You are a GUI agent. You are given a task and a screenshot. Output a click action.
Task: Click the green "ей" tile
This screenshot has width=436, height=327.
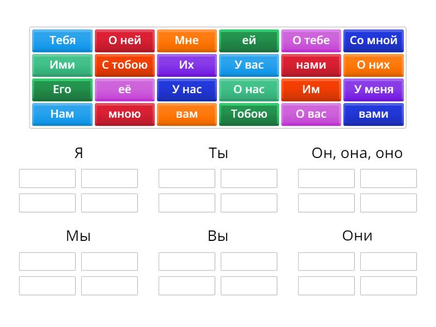point(249,40)
